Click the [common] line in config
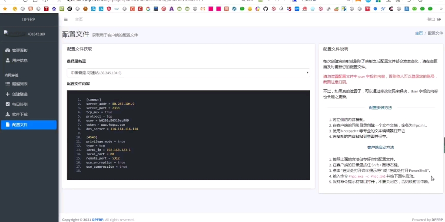Screen dimensions: 445x222 [x=93, y=100]
